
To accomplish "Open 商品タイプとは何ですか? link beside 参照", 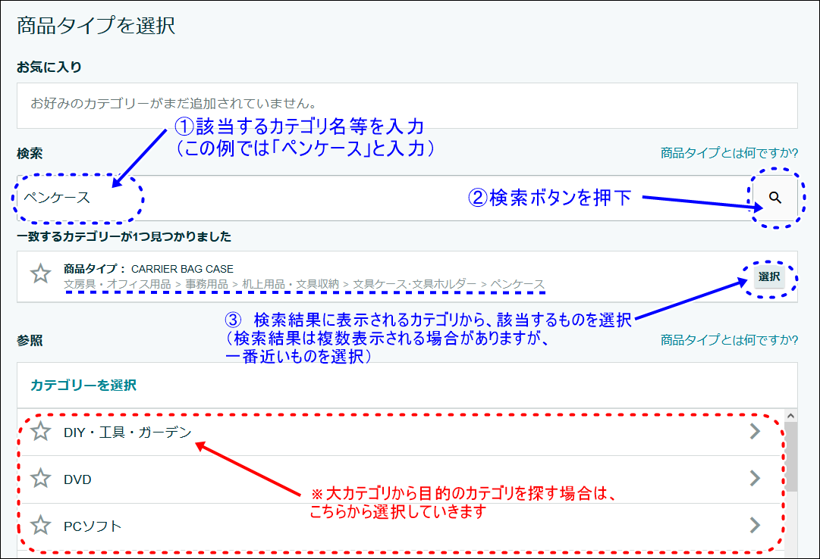I will [729, 340].
